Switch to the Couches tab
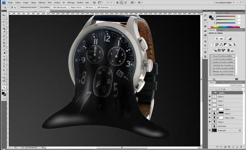This screenshot has width=246, height=150. 219,82
